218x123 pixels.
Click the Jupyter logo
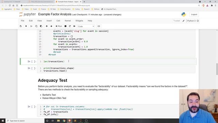click(27, 14)
